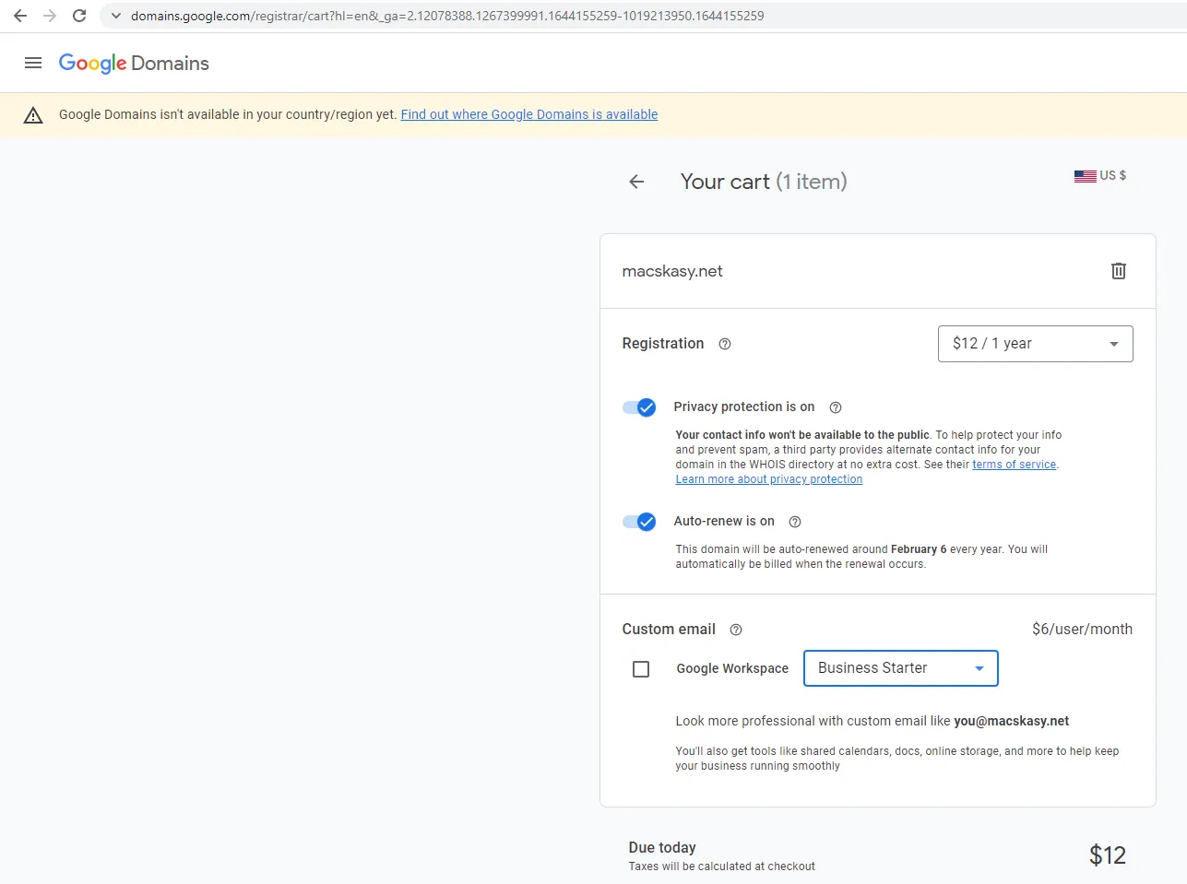Click the 'Auto-renew is on' label

724,521
